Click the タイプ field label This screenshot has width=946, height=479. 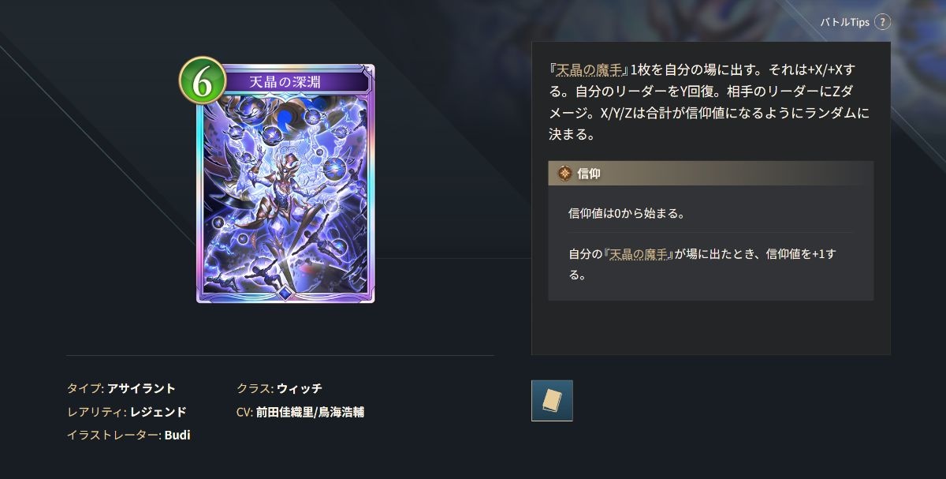click(x=85, y=388)
